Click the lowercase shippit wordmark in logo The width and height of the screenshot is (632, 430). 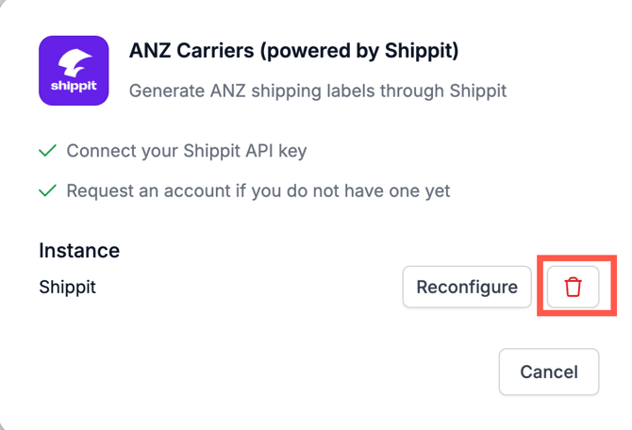point(74,86)
